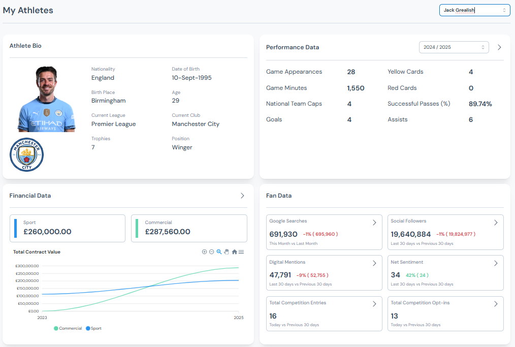The height and width of the screenshot is (347, 515).
Task: Select the chart selection zoom magnifier tool
Action: point(219,251)
